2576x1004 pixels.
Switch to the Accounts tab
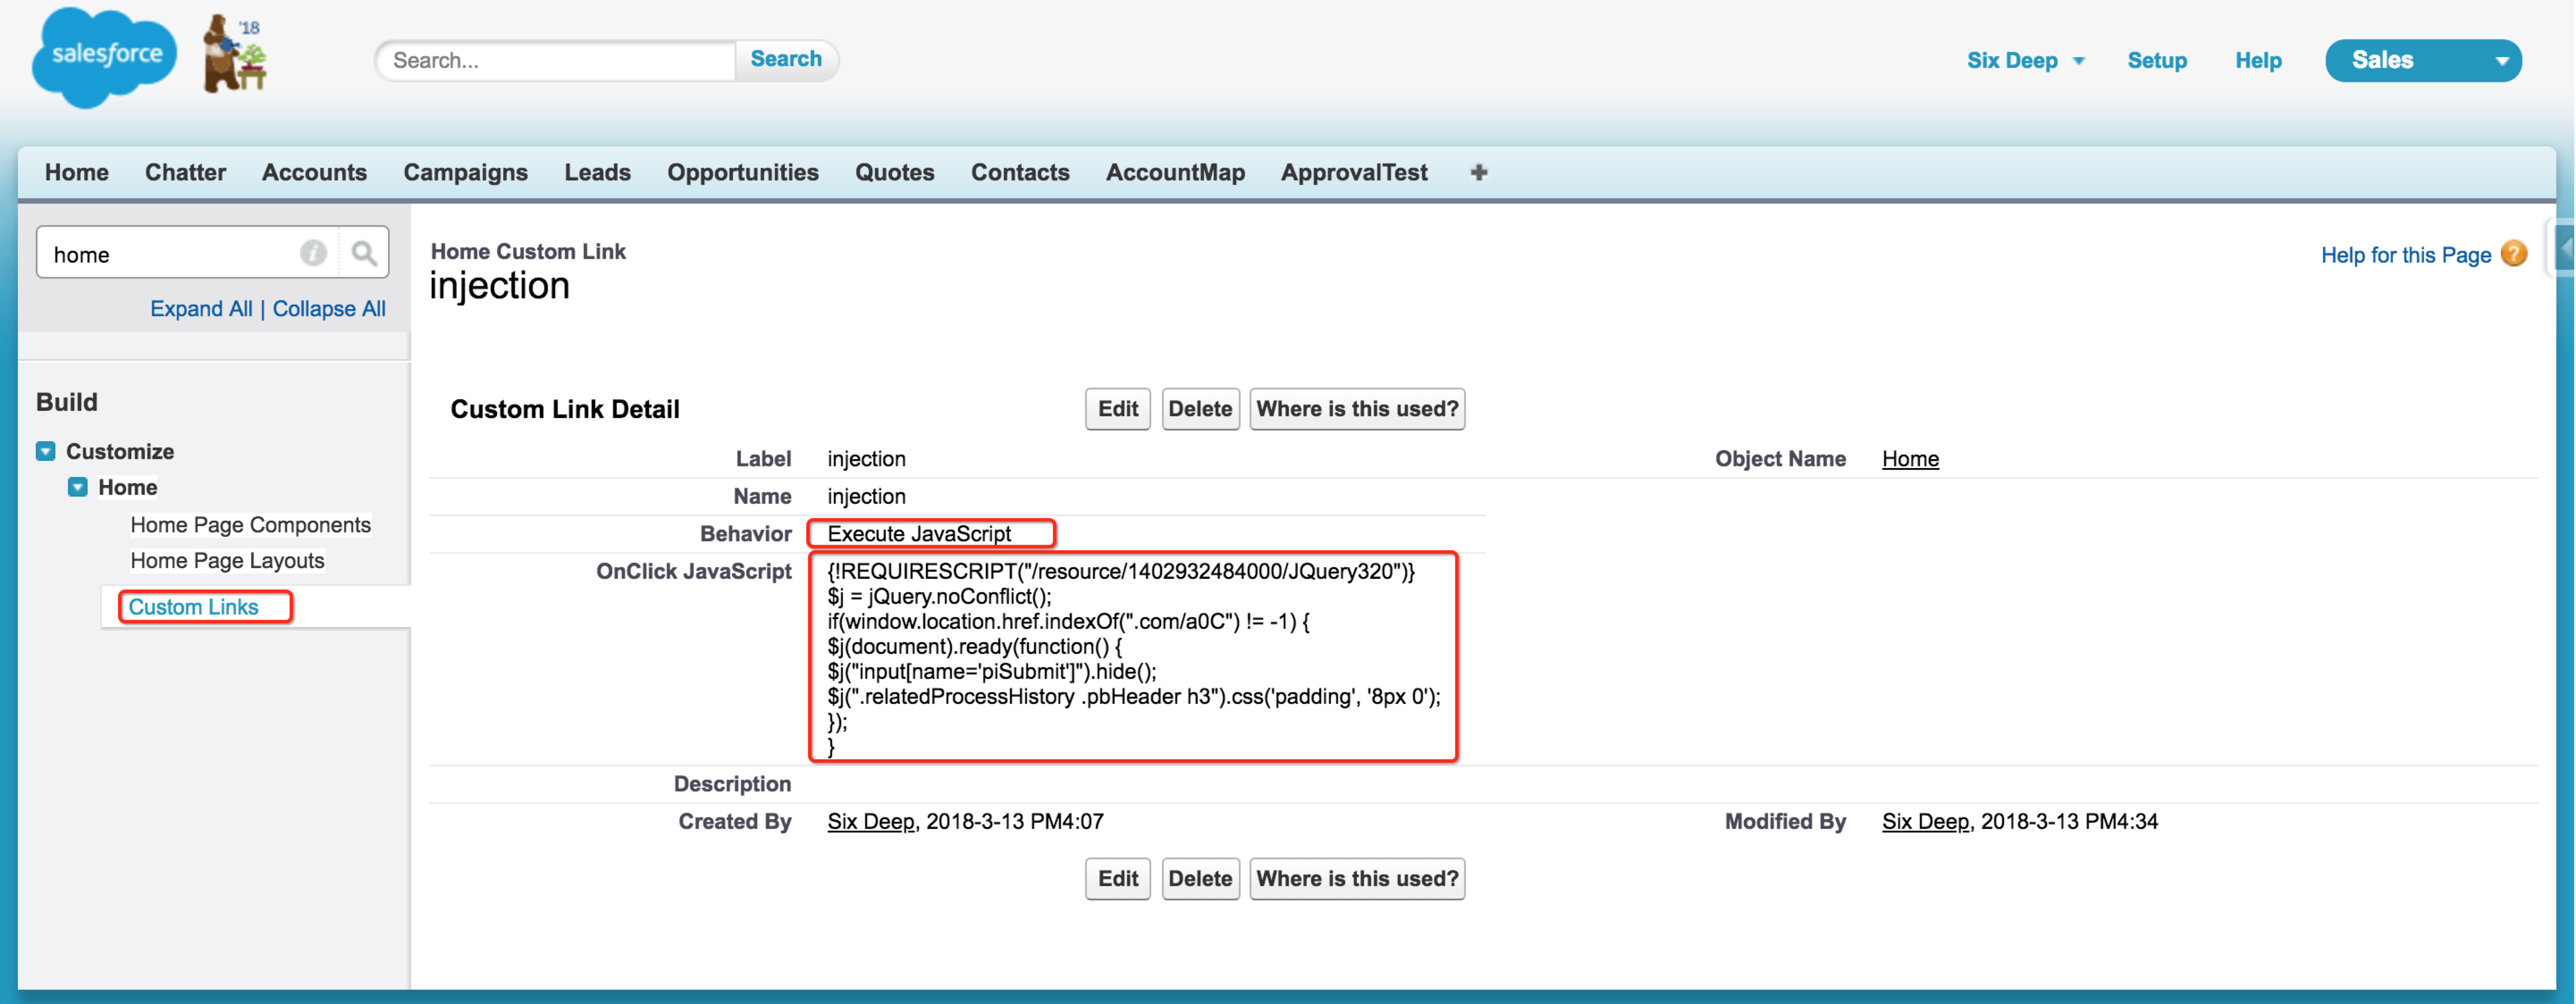[x=314, y=172]
